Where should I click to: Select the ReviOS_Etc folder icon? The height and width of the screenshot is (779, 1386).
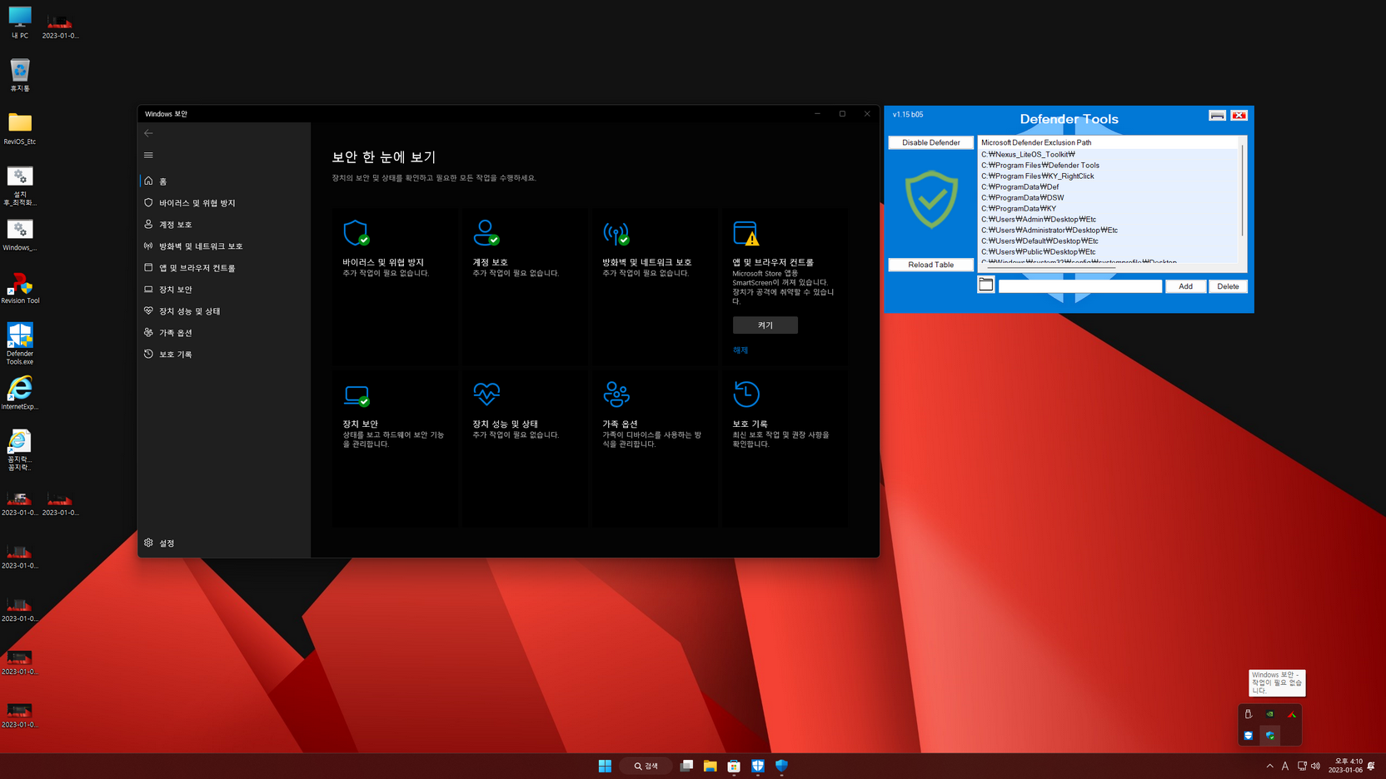click(20, 128)
